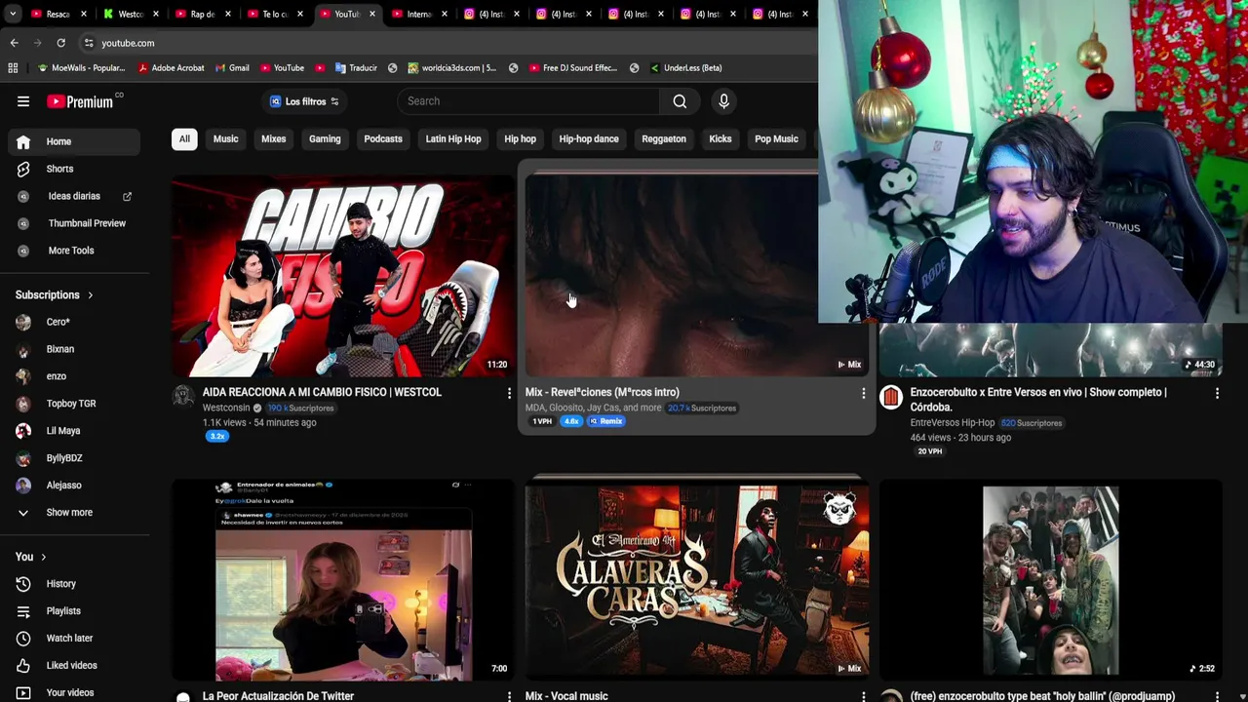The height and width of the screenshot is (702, 1248).
Task: Open Lil Maya subscription channel
Action: pos(74,431)
